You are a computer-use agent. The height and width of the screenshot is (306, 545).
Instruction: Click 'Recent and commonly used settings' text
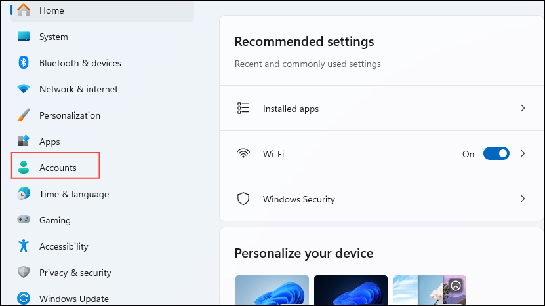tap(308, 64)
